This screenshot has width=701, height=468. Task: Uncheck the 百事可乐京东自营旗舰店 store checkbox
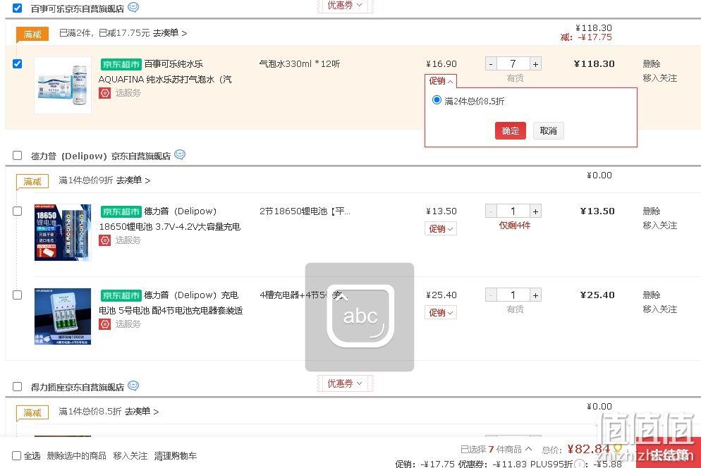(18, 8)
